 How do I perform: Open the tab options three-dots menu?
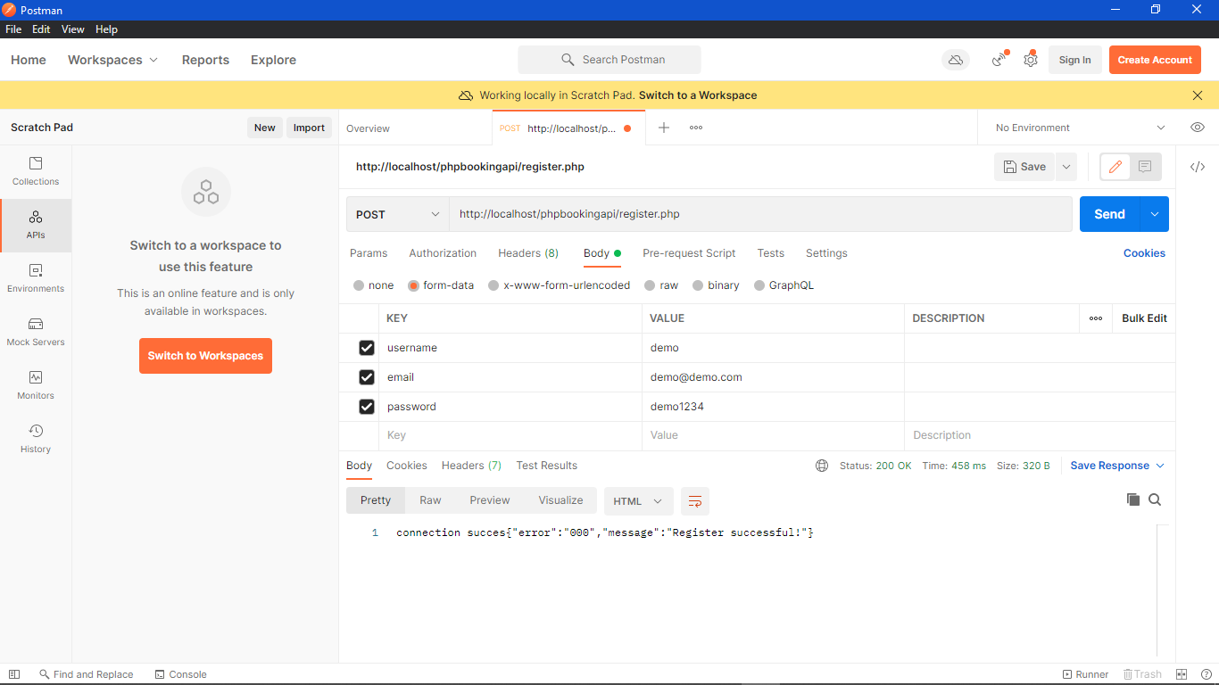[x=696, y=128]
